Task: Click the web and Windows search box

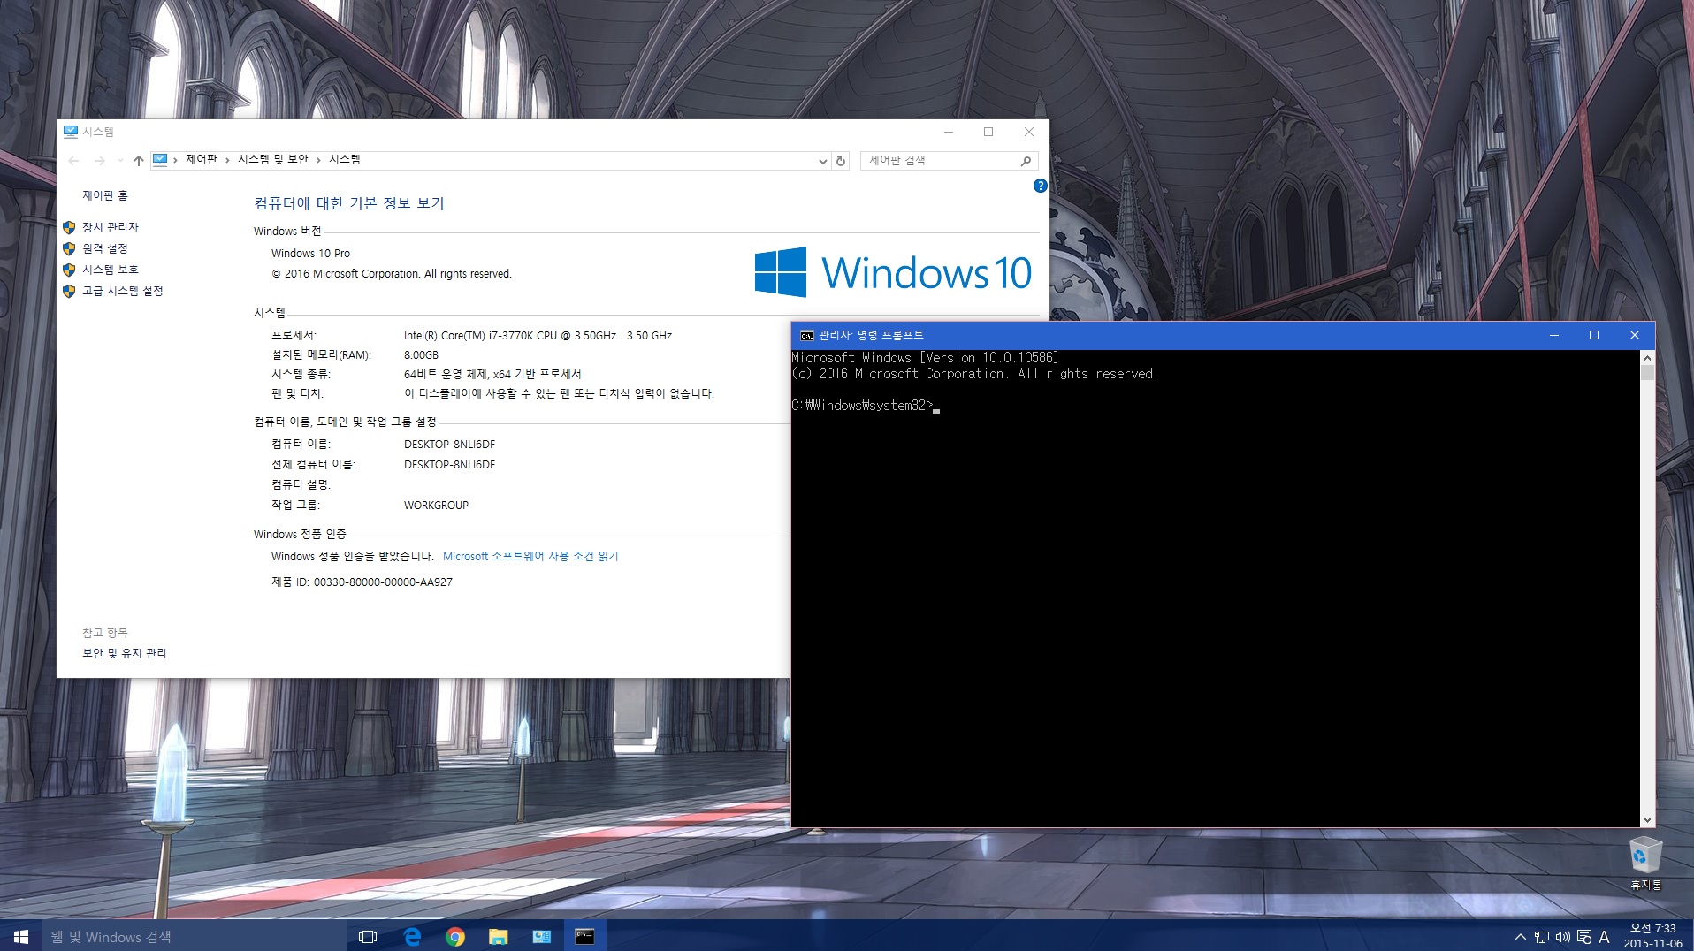Action: [193, 936]
